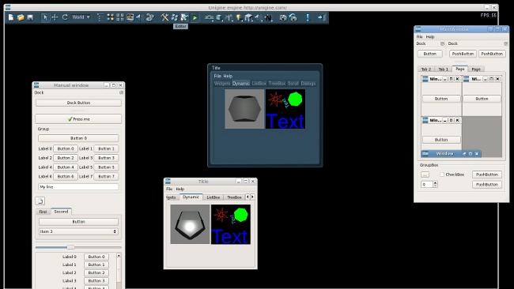Save using the floppy disk toolbar icon
This screenshot has width=514, height=289.
30,17
